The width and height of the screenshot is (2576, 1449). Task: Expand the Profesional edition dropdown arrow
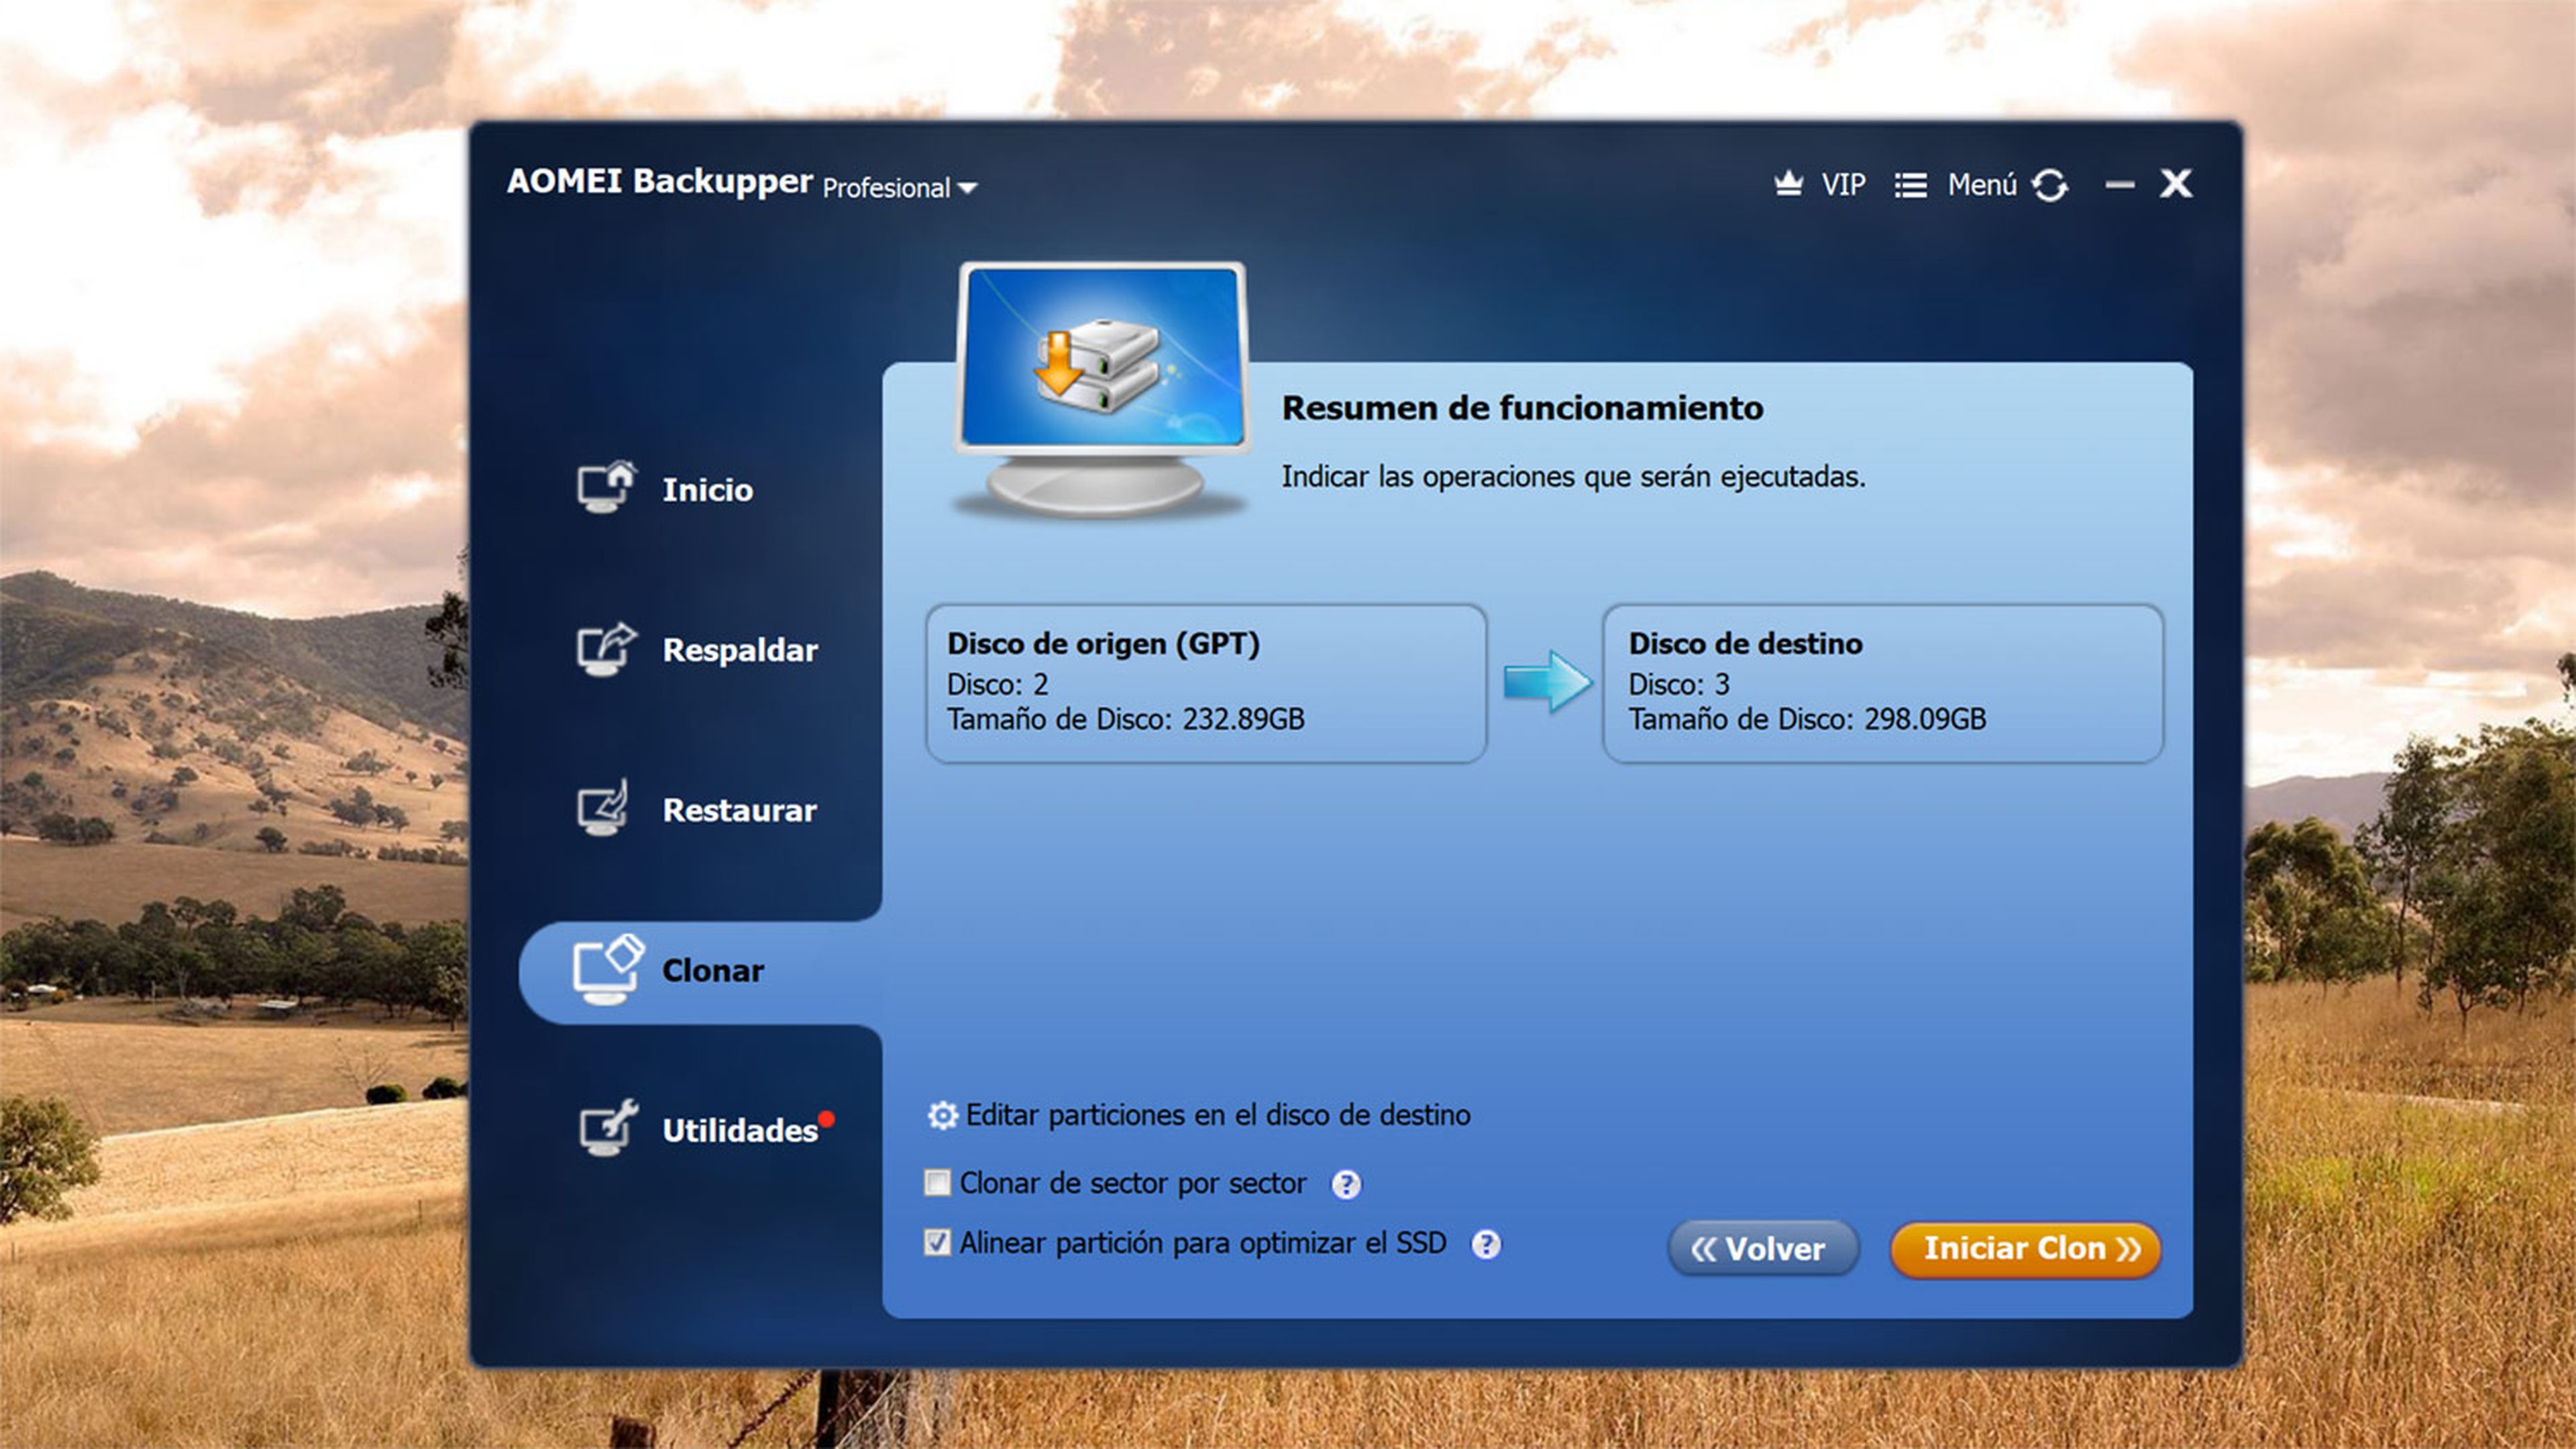click(x=967, y=188)
